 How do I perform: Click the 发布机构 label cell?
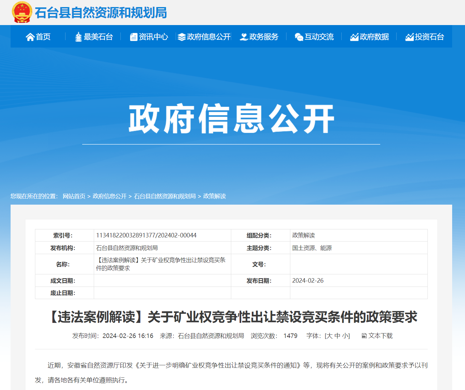[x=65, y=248]
